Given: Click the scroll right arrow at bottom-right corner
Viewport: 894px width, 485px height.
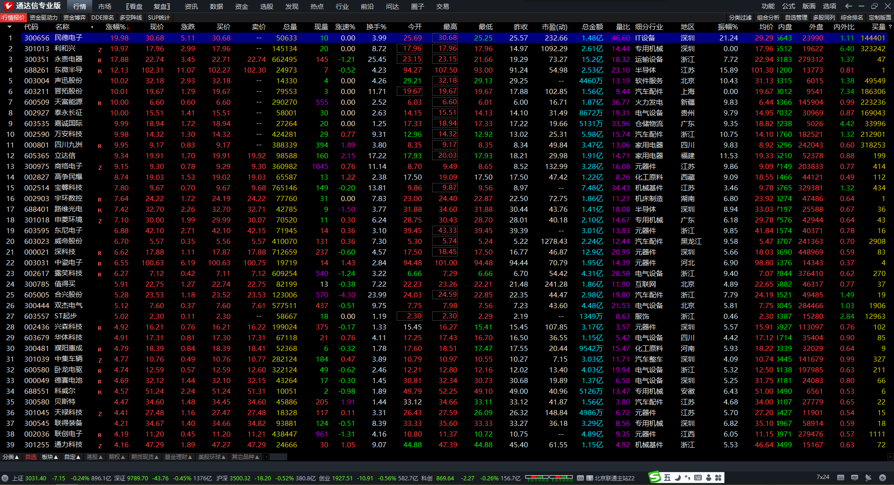Looking at the screenshot, I should tap(890, 457).
